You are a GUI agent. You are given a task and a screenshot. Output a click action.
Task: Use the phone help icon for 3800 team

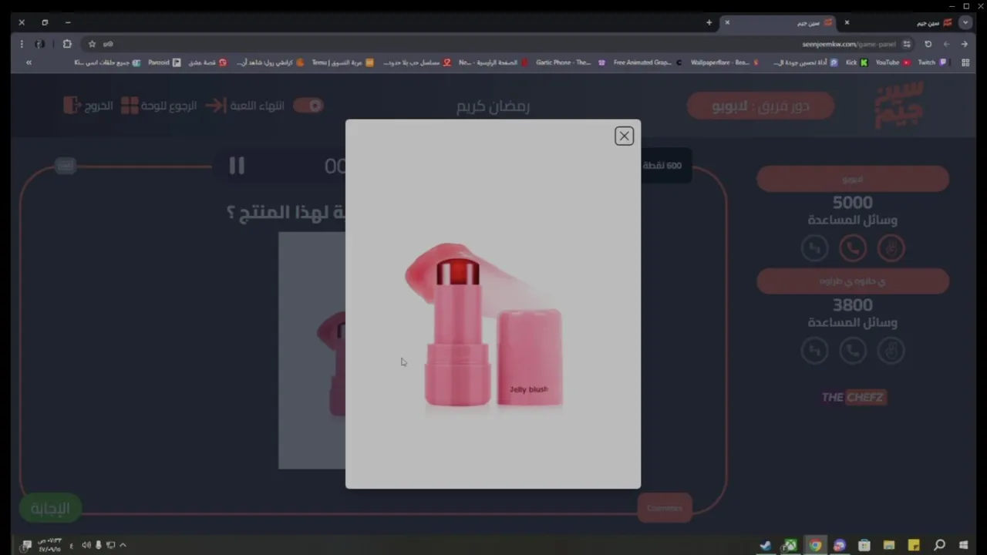point(852,351)
